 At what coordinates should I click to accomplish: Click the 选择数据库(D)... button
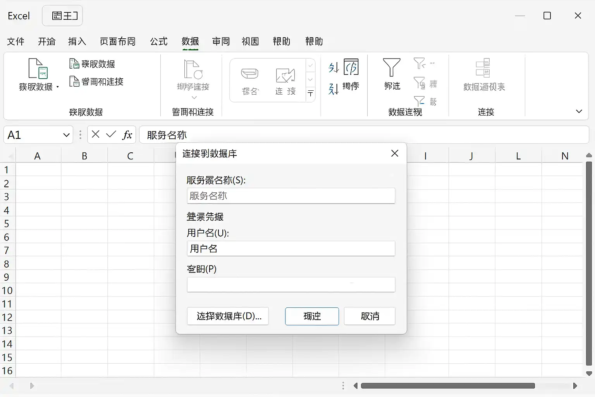[x=228, y=316]
